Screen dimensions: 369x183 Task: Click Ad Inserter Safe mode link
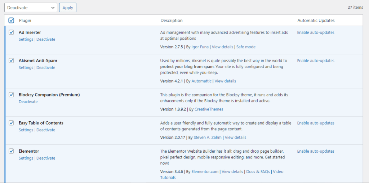pyautogui.click(x=246, y=47)
